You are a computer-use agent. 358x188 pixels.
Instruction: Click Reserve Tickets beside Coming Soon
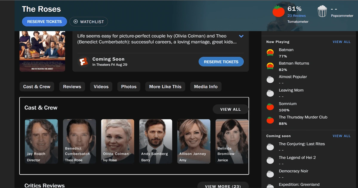221,62
